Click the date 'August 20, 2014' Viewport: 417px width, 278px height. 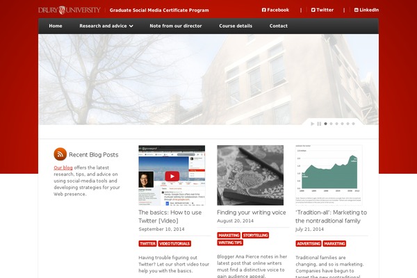pyautogui.click(x=235, y=221)
